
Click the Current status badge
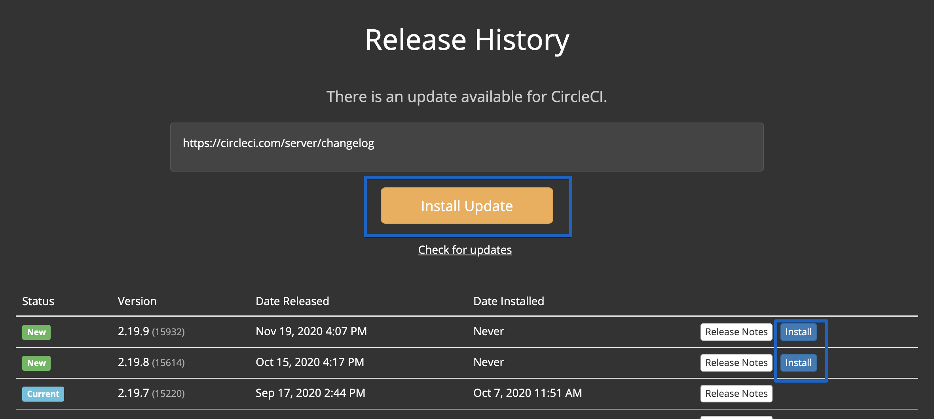pyautogui.click(x=43, y=394)
